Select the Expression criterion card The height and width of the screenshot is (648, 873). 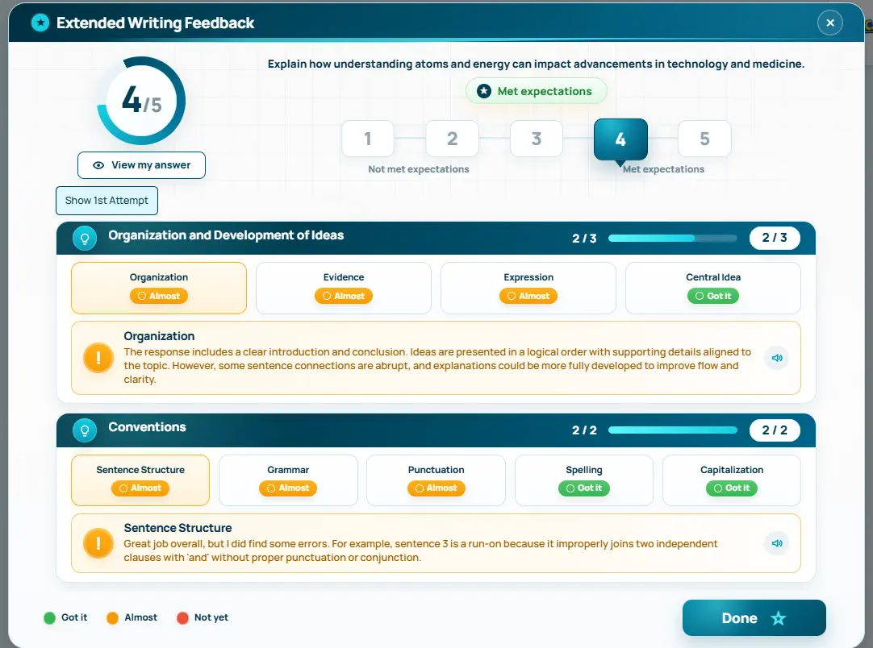[x=528, y=288]
